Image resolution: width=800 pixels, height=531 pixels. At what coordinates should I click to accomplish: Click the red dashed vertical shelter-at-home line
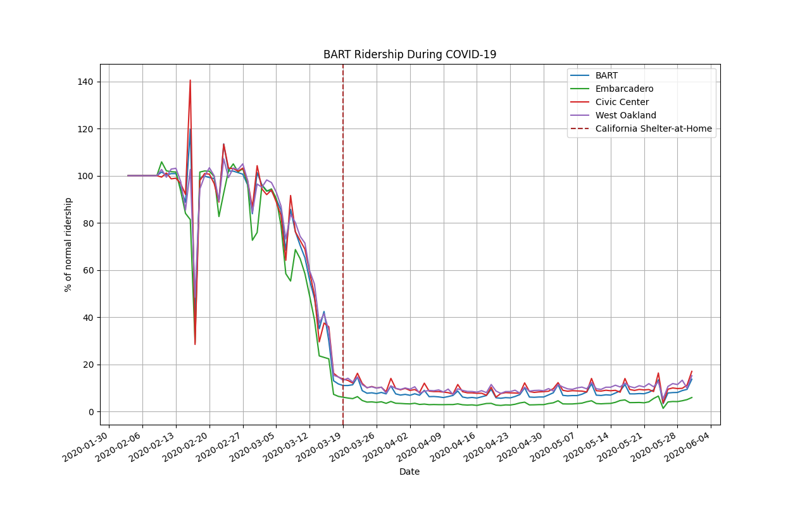pos(343,244)
